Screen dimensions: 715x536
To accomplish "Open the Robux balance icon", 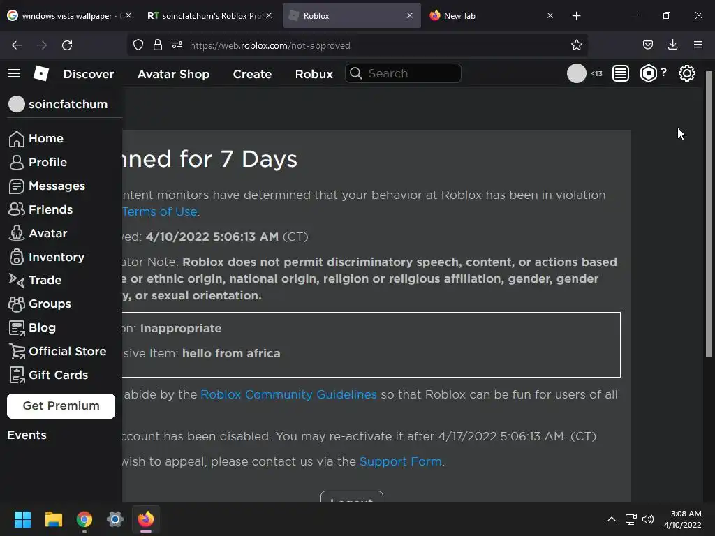I will point(649,73).
